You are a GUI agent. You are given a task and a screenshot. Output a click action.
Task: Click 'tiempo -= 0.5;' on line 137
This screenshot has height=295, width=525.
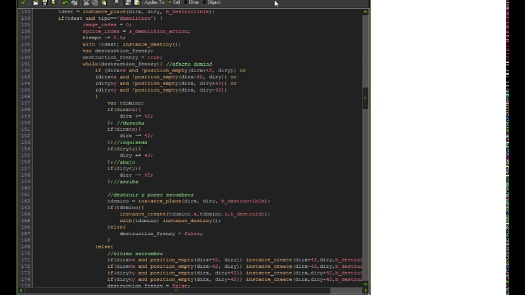click(104, 38)
